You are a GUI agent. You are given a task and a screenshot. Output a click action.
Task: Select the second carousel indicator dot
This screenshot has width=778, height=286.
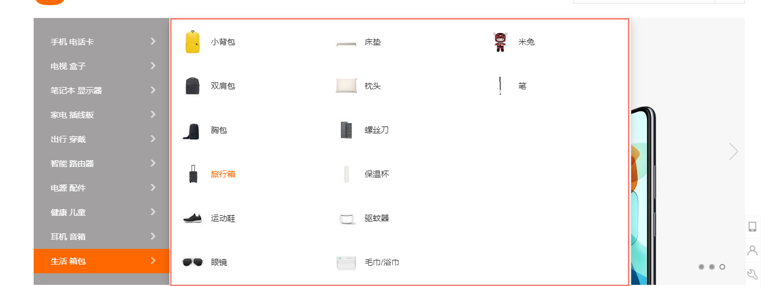coord(712,267)
